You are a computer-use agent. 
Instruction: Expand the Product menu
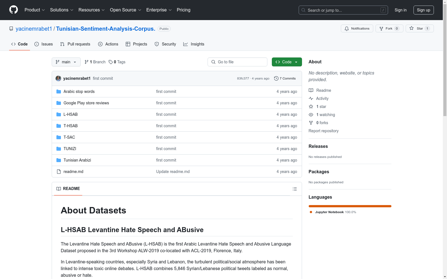35,10
